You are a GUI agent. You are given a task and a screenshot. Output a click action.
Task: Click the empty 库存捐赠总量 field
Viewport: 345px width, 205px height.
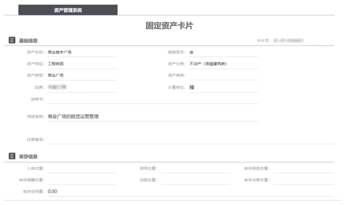click(x=82, y=180)
